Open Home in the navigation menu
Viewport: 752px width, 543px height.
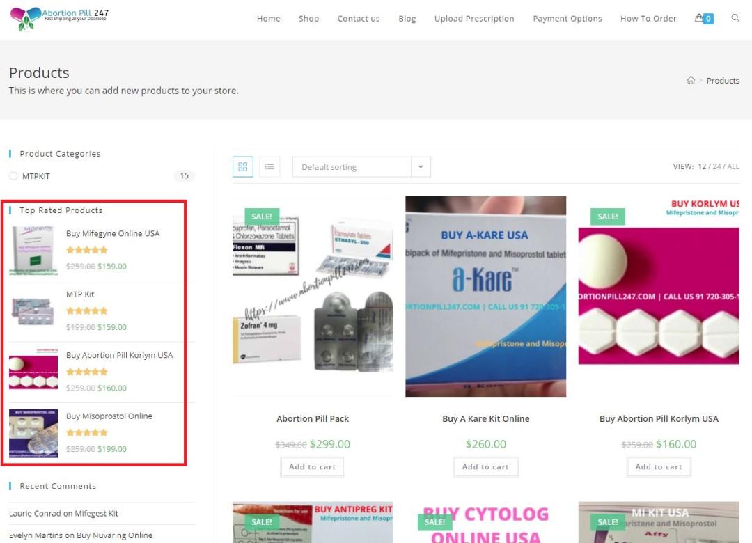269,18
